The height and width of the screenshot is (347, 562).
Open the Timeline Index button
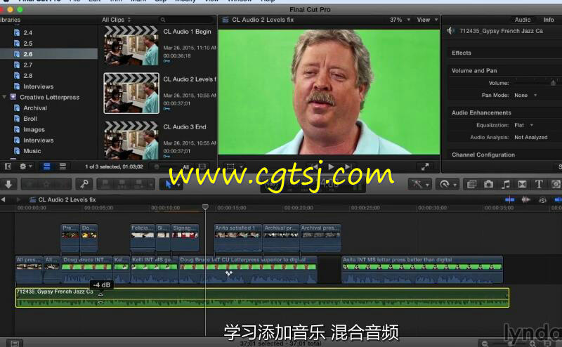pos(14,343)
